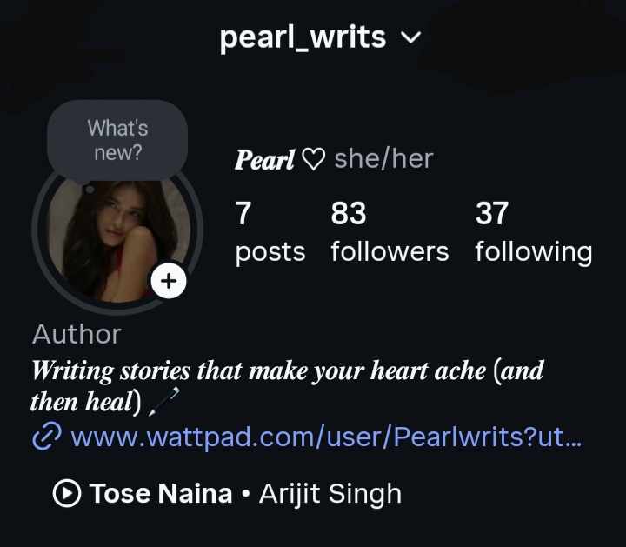Expand the account switcher chevron
The image size is (626, 547).
pyautogui.click(x=410, y=37)
